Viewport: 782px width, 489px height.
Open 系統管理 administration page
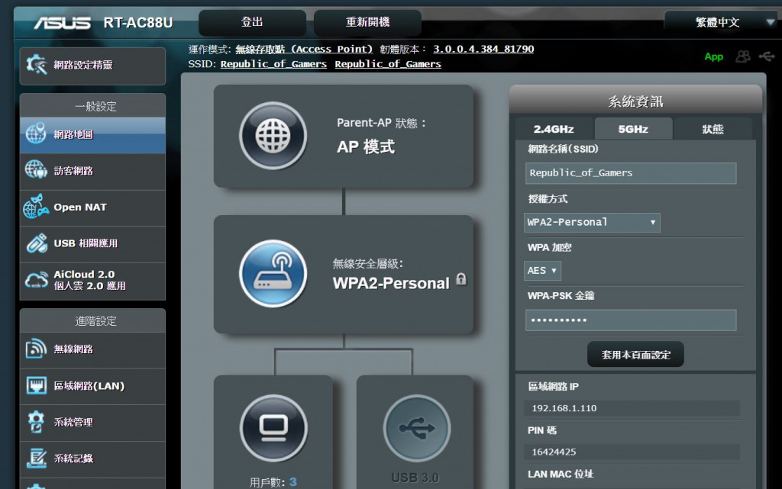coord(92,423)
